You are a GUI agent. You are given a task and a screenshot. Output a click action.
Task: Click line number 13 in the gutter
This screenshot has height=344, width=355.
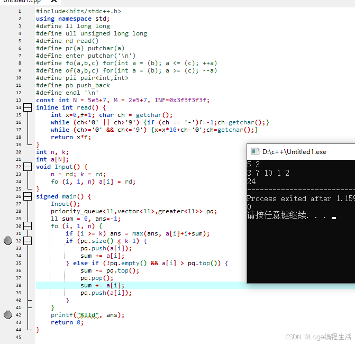point(19,100)
